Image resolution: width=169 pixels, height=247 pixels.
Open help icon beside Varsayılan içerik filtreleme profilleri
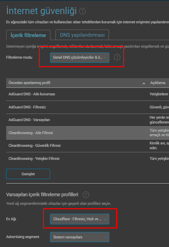point(86,195)
